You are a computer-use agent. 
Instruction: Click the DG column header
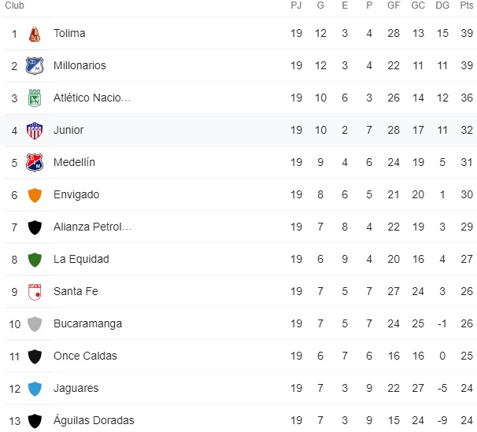[442, 6]
